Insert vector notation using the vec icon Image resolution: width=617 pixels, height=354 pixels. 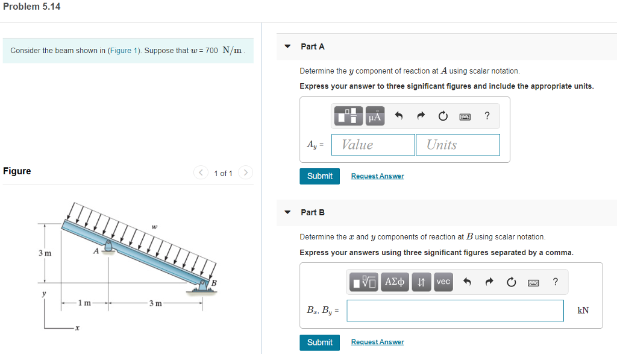443,282
